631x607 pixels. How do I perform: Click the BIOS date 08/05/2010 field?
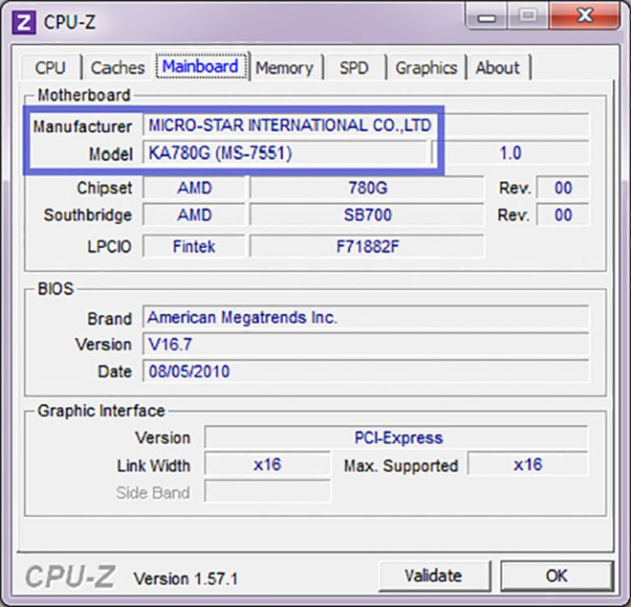click(x=366, y=371)
